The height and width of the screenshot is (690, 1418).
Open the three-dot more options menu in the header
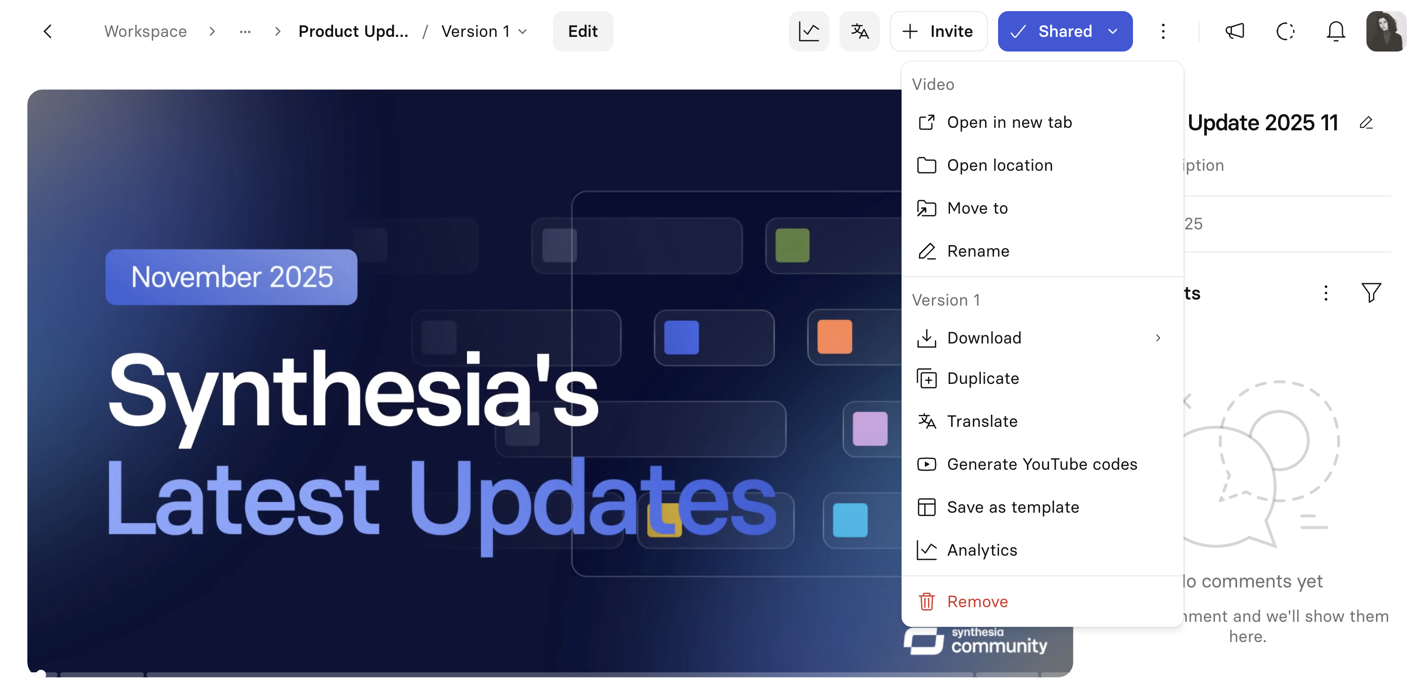1163,31
